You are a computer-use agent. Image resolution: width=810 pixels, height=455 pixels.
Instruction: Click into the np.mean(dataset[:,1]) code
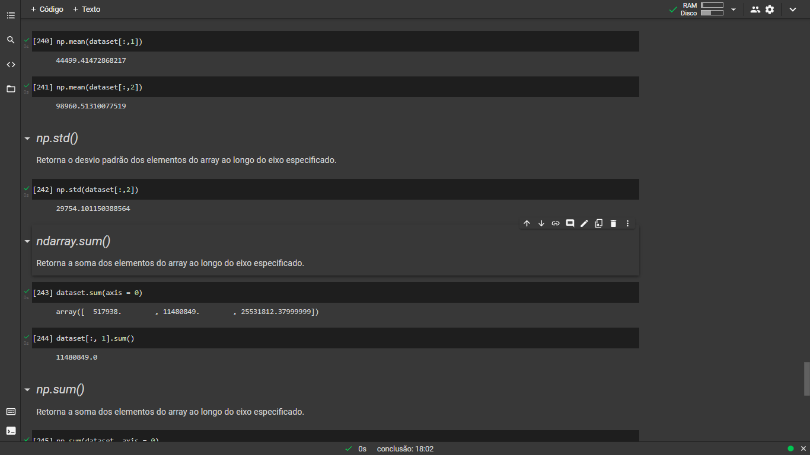click(x=99, y=41)
